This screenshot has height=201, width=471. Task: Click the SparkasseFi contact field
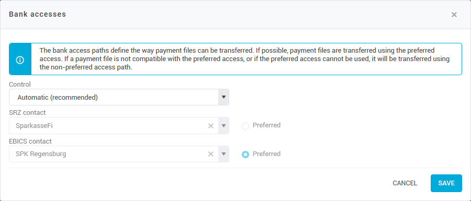tap(119, 125)
